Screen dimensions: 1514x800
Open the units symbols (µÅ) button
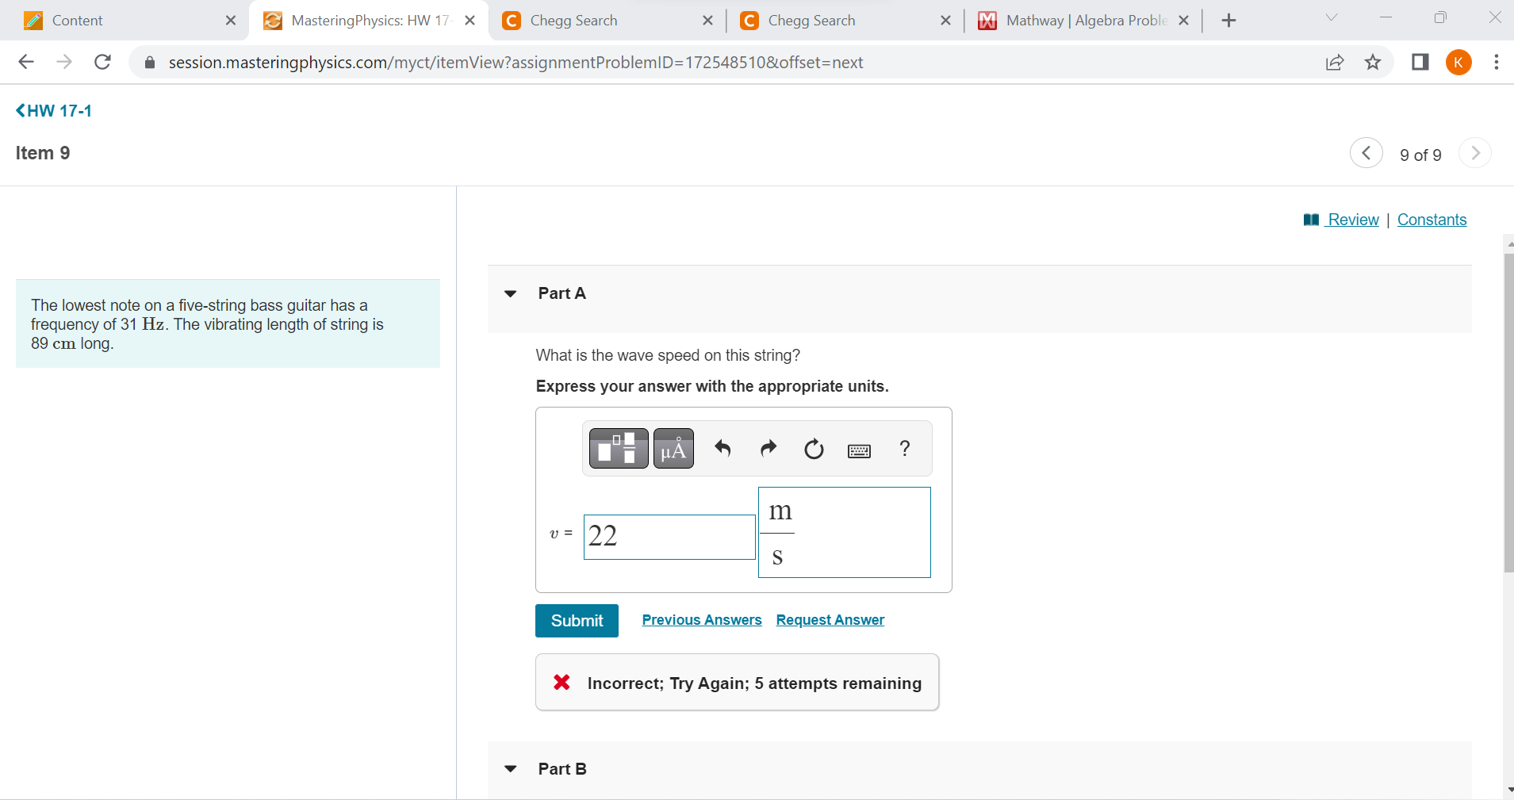point(673,449)
